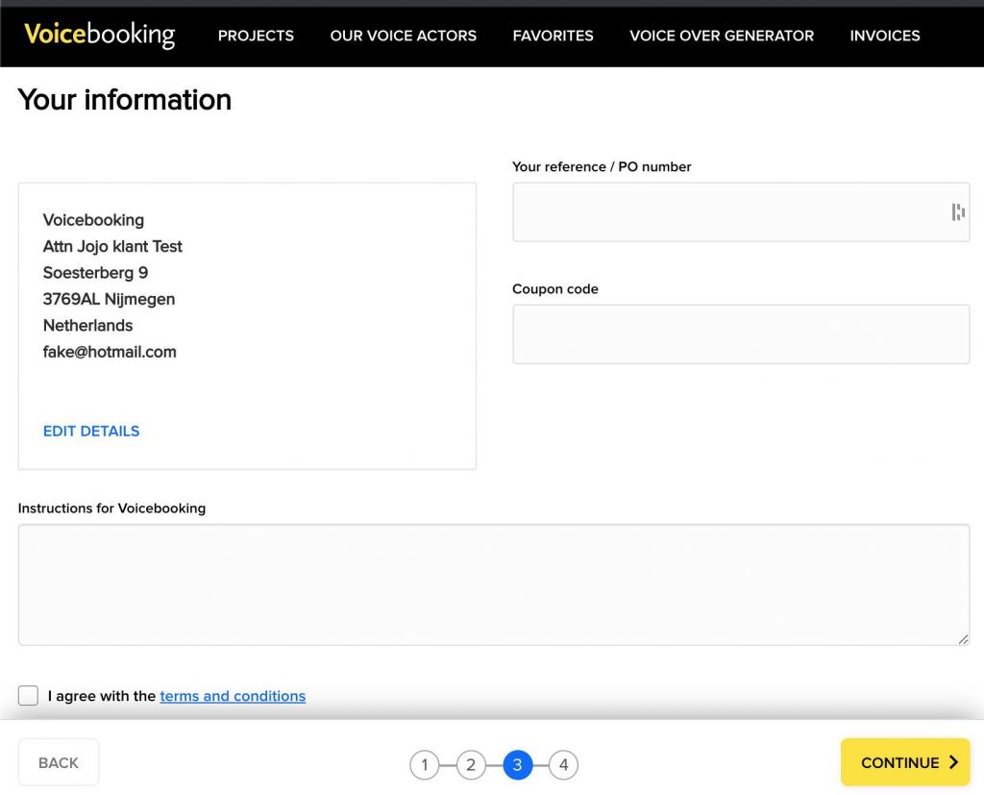This screenshot has width=984, height=795.
Task: Open the terms and conditions link
Action: pyautogui.click(x=233, y=696)
